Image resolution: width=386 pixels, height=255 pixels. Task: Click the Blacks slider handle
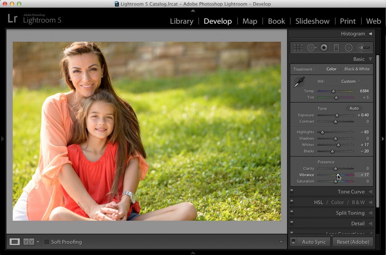tap(332, 152)
